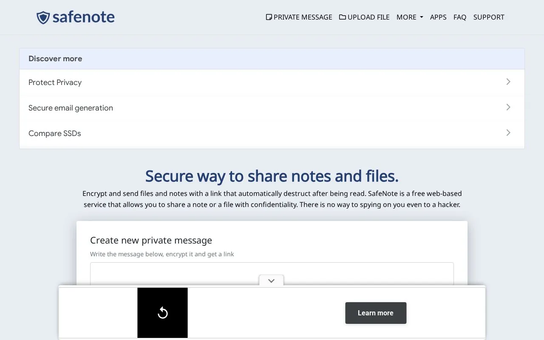Click the chevron beside Compare SSDs
Screen dimensions: 544x340
point(508,133)
